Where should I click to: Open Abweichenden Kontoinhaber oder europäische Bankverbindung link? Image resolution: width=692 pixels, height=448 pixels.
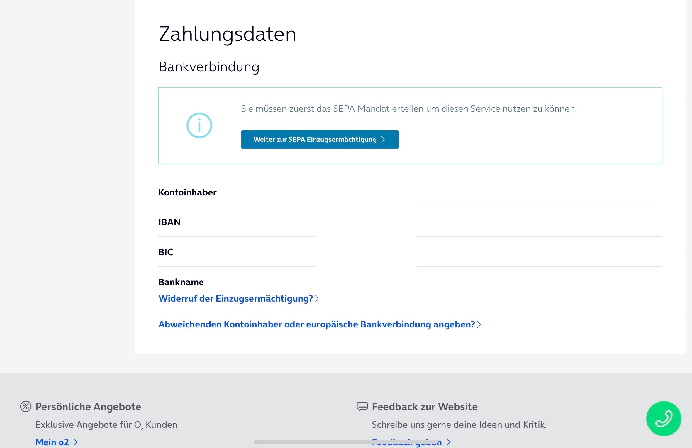(x=316, y=324)
